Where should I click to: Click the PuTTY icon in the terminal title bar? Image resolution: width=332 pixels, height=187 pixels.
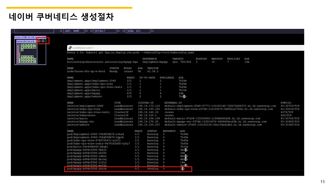70,48
